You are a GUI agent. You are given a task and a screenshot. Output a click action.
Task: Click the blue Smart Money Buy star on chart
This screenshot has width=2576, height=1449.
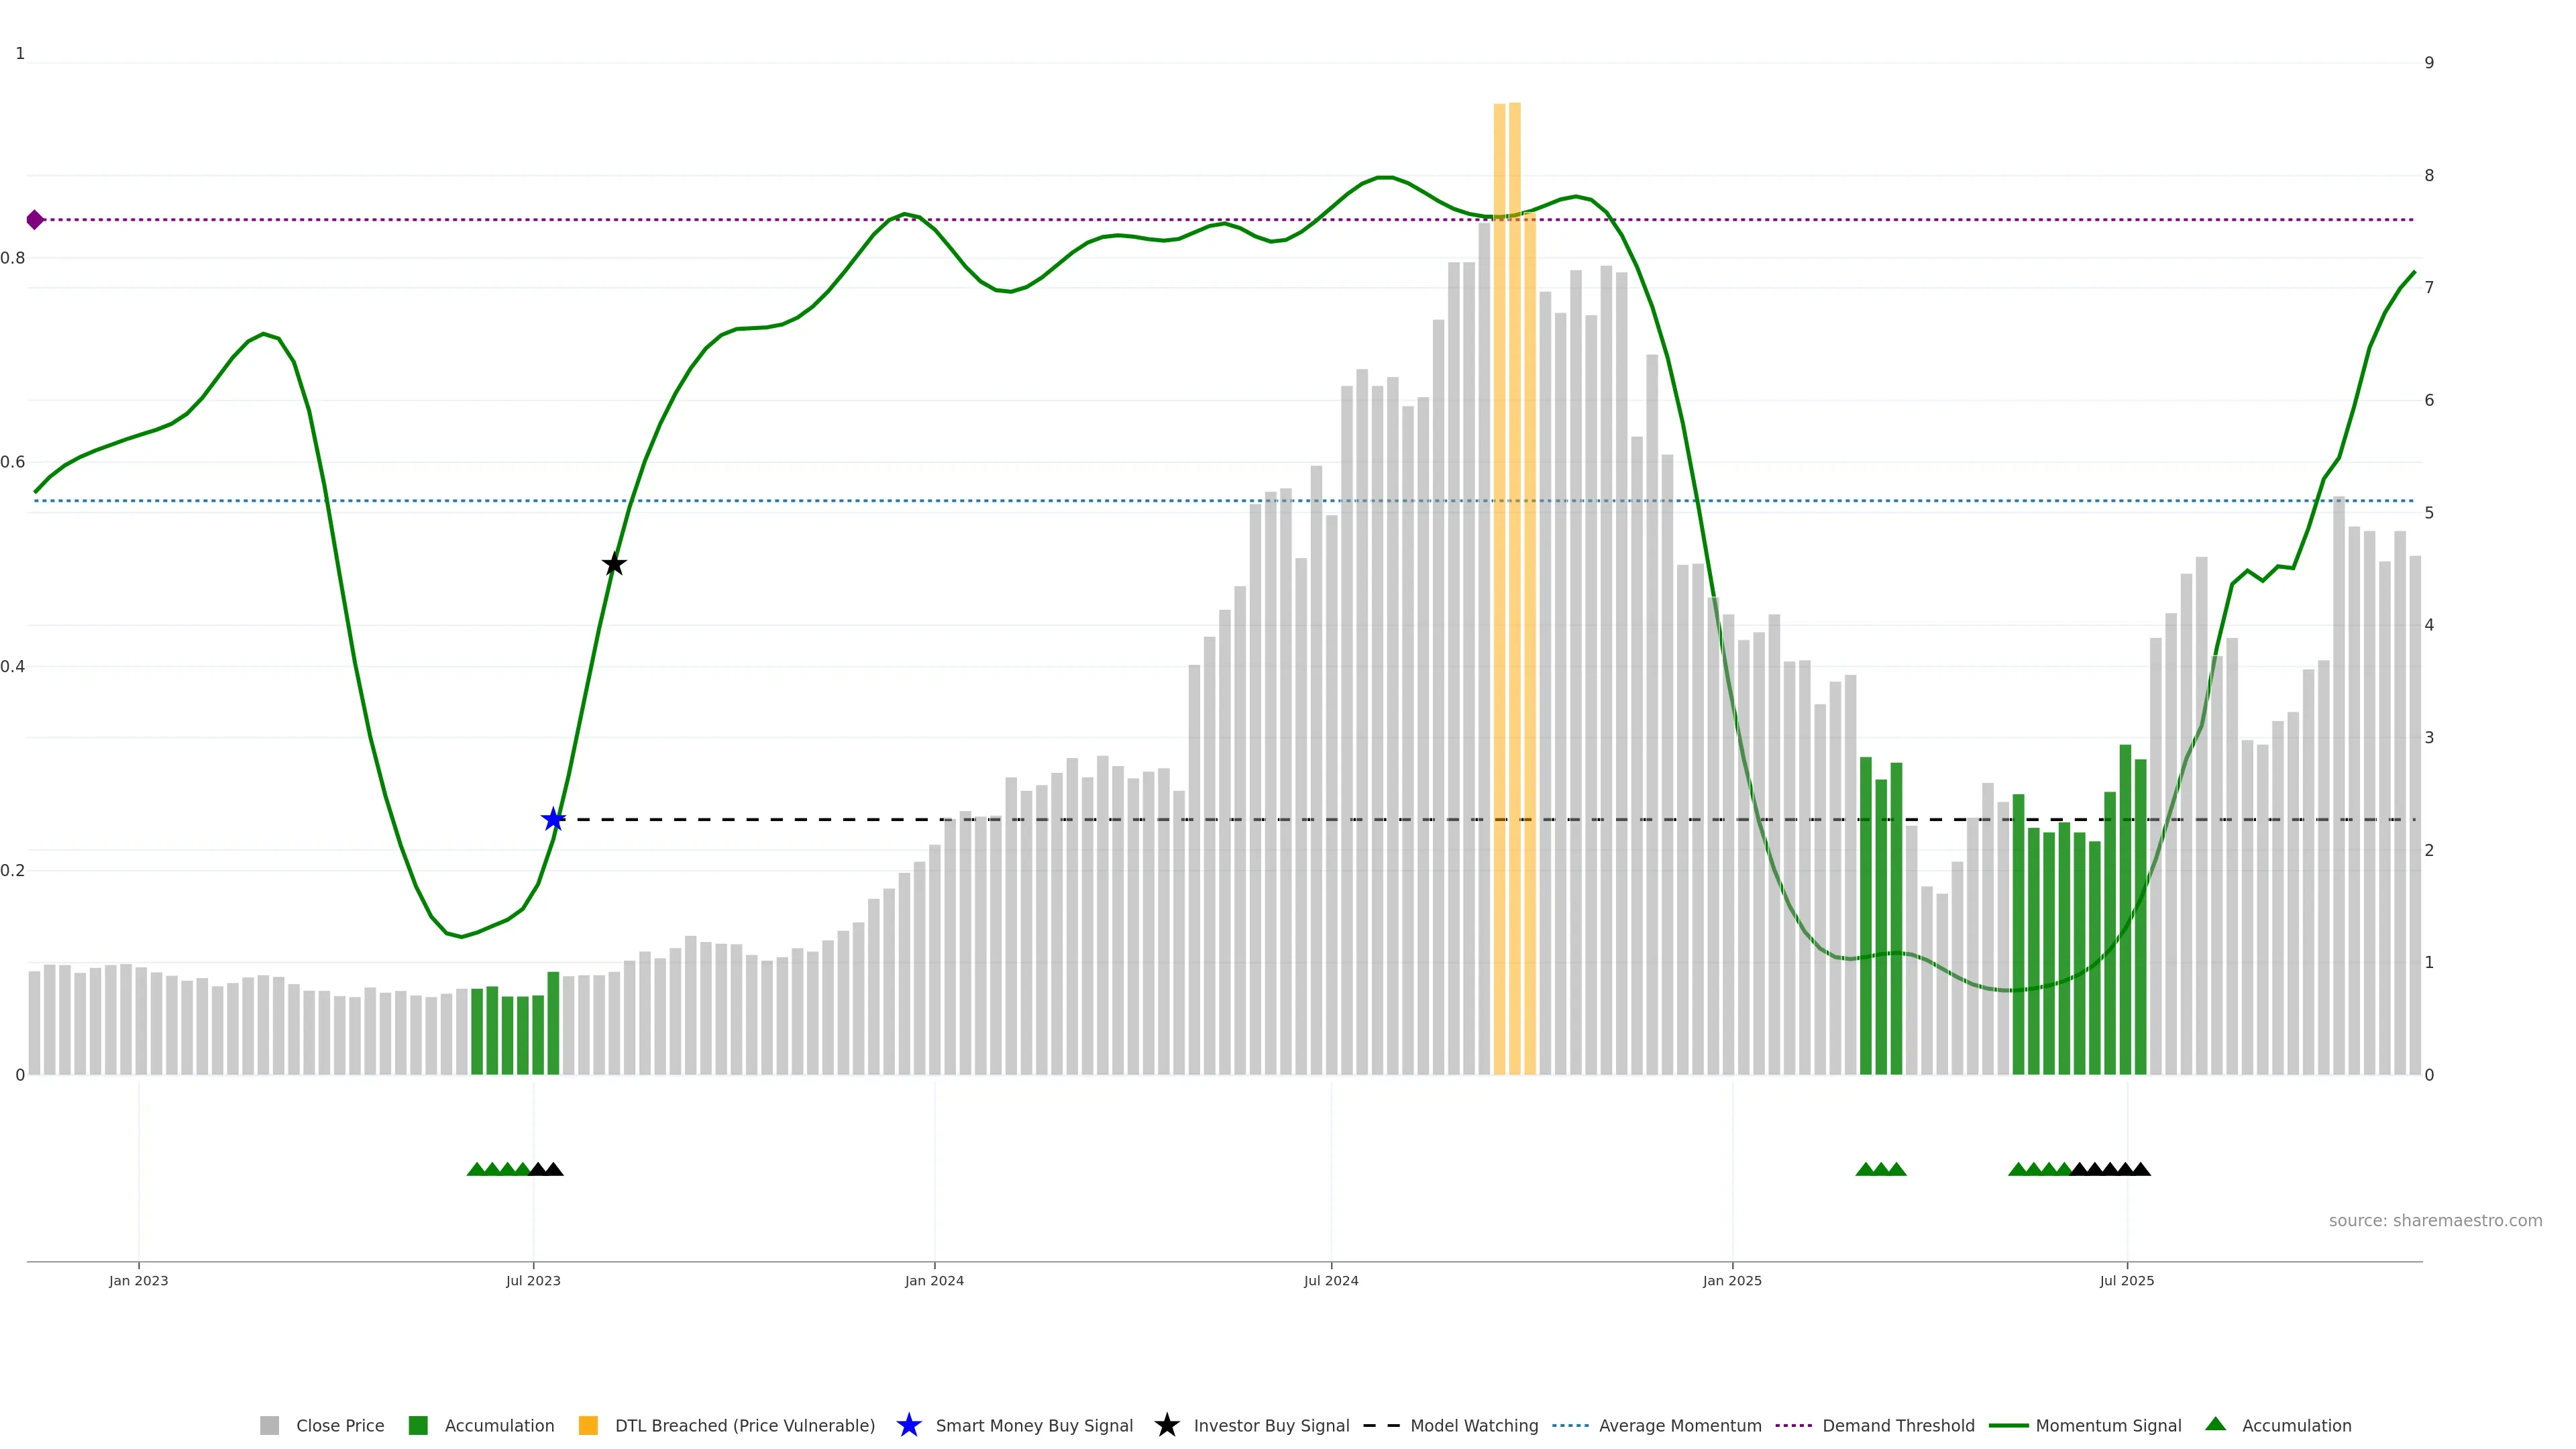[553, 820]
